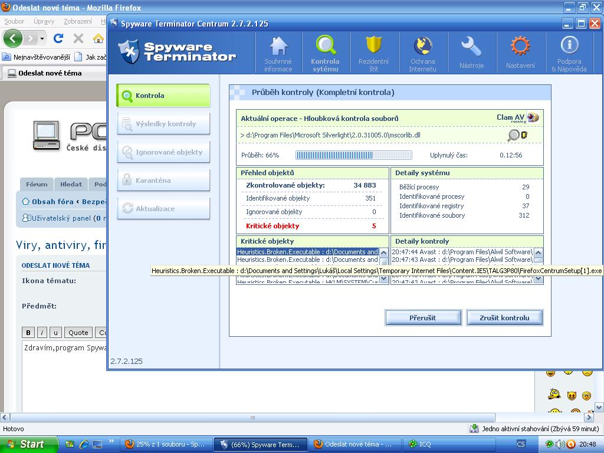The image size is (604, 453).
Task: Click Kritické objekty red count row
Action: pos(311,226)
